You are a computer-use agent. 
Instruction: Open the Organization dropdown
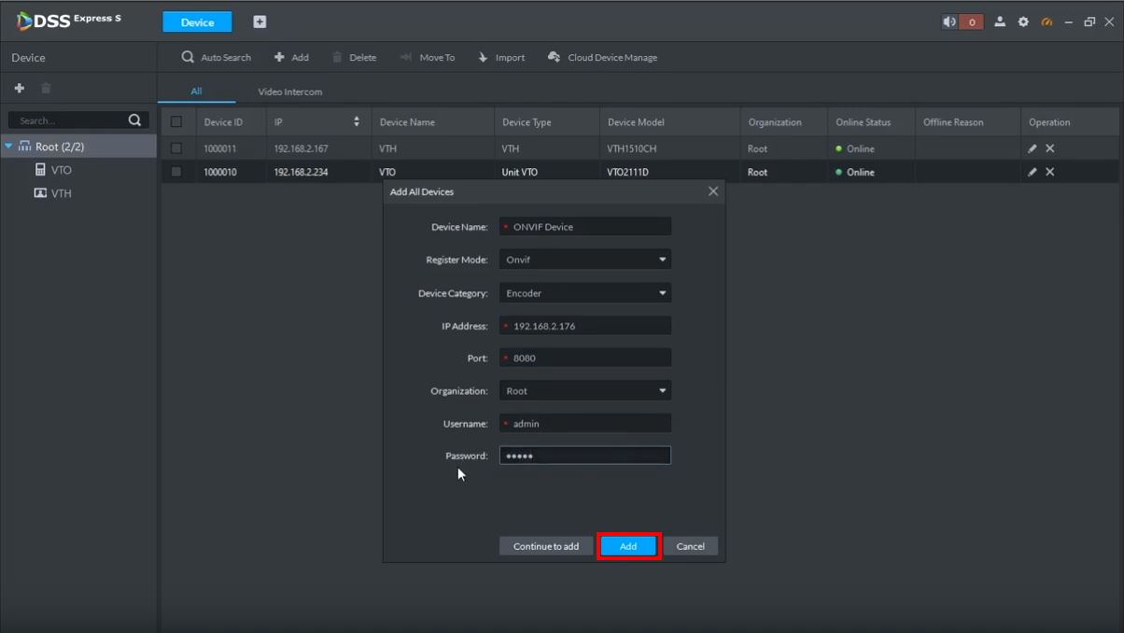[584, 391]
